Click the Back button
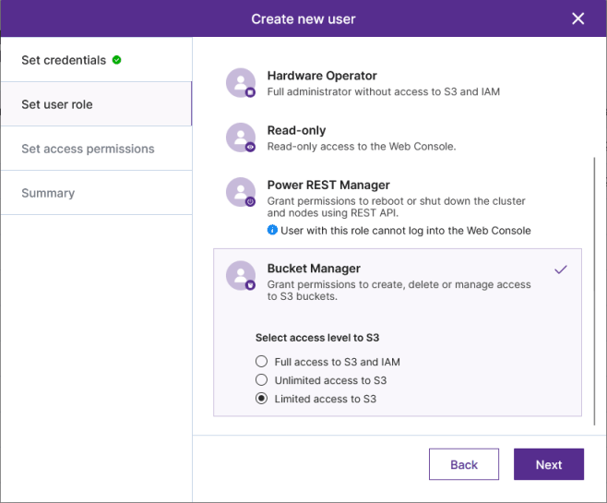 click(x=464, y=464)
